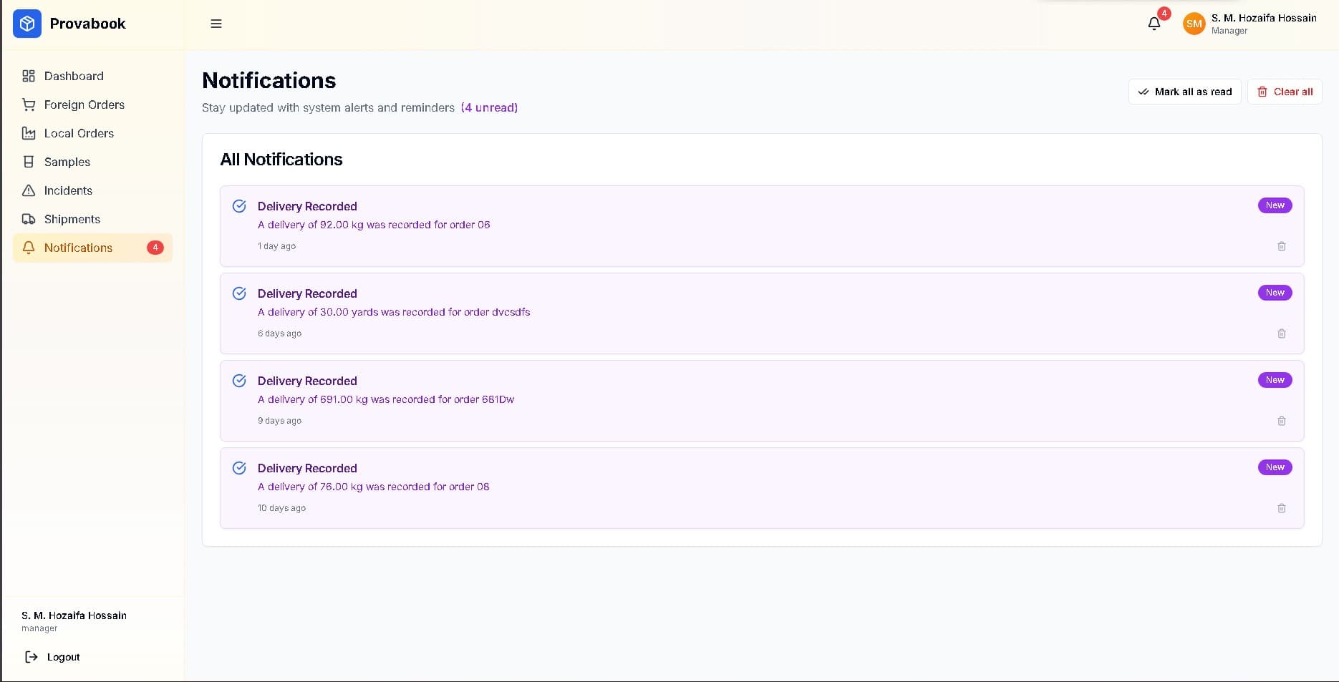Click the Samples beaker icon
The image size is (1339, 682).
pos(29,162)
